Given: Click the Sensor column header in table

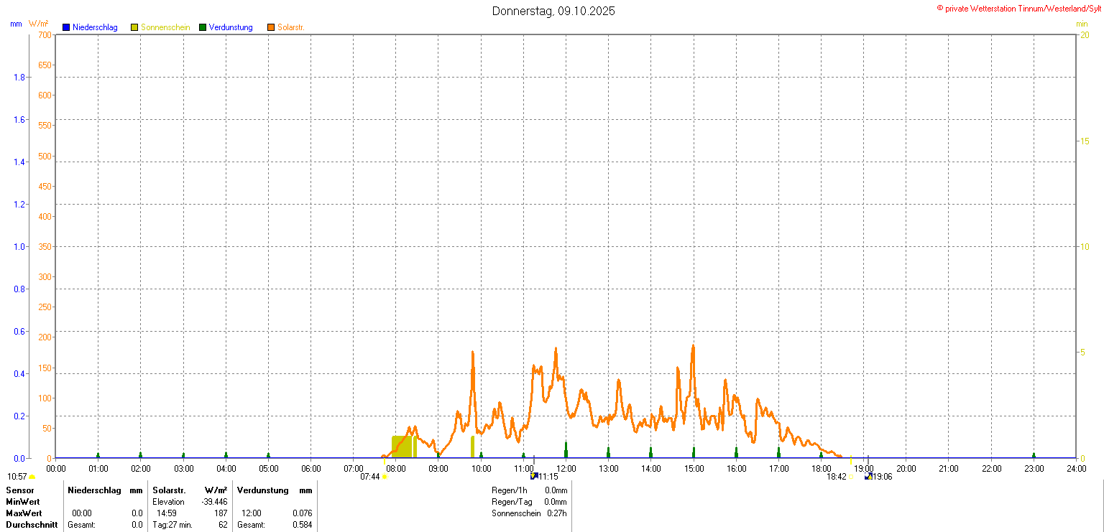Looking at the screenshot, I should [x=20, y=490].
